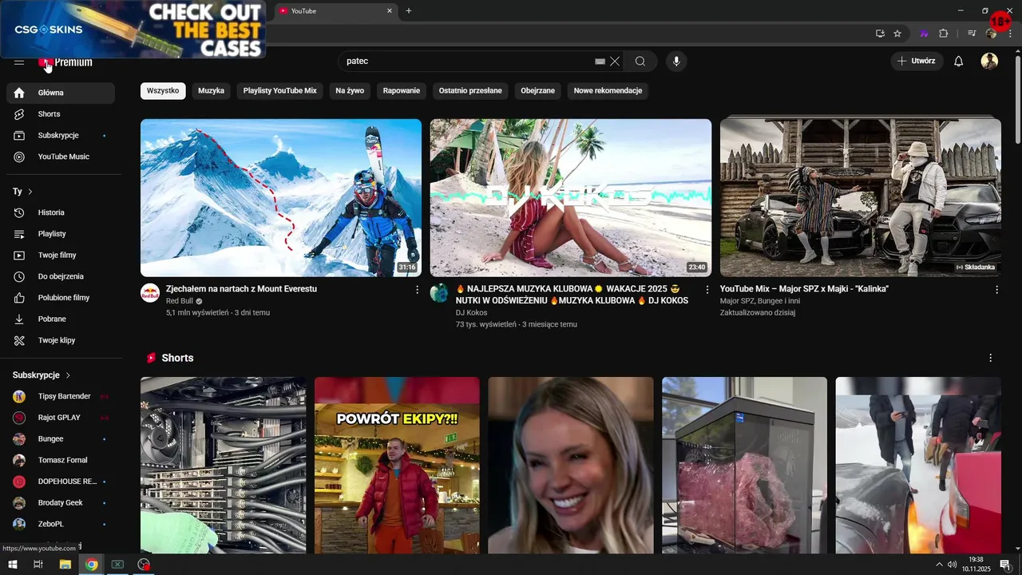Open the notifications bell
The image size is (1022, 575).
coord(959,61)
